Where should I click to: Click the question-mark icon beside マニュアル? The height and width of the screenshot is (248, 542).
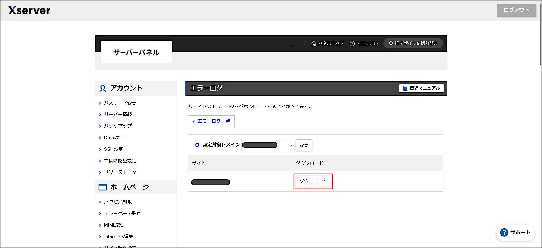click(x=352, y=43)
